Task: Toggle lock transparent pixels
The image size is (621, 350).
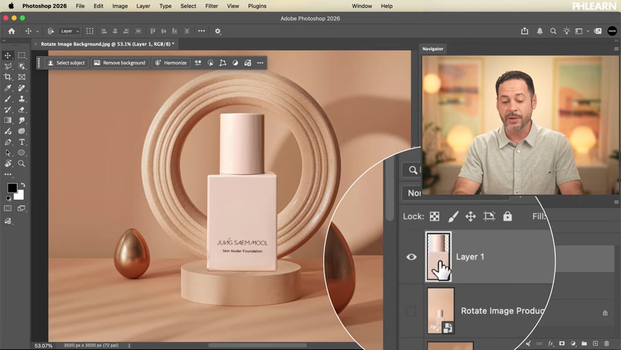Action: [435, 216]
